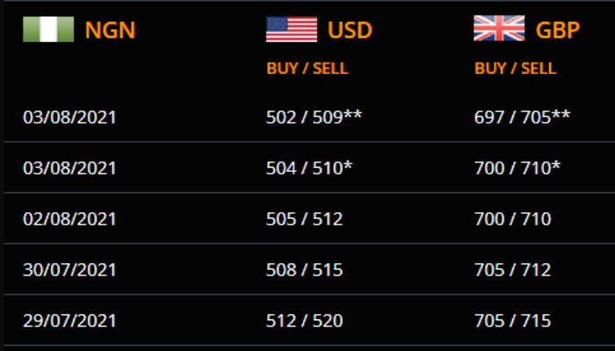Click the USD rate 502 / 509**
This screenshot has width=615, height=351.
pos(315,117)
